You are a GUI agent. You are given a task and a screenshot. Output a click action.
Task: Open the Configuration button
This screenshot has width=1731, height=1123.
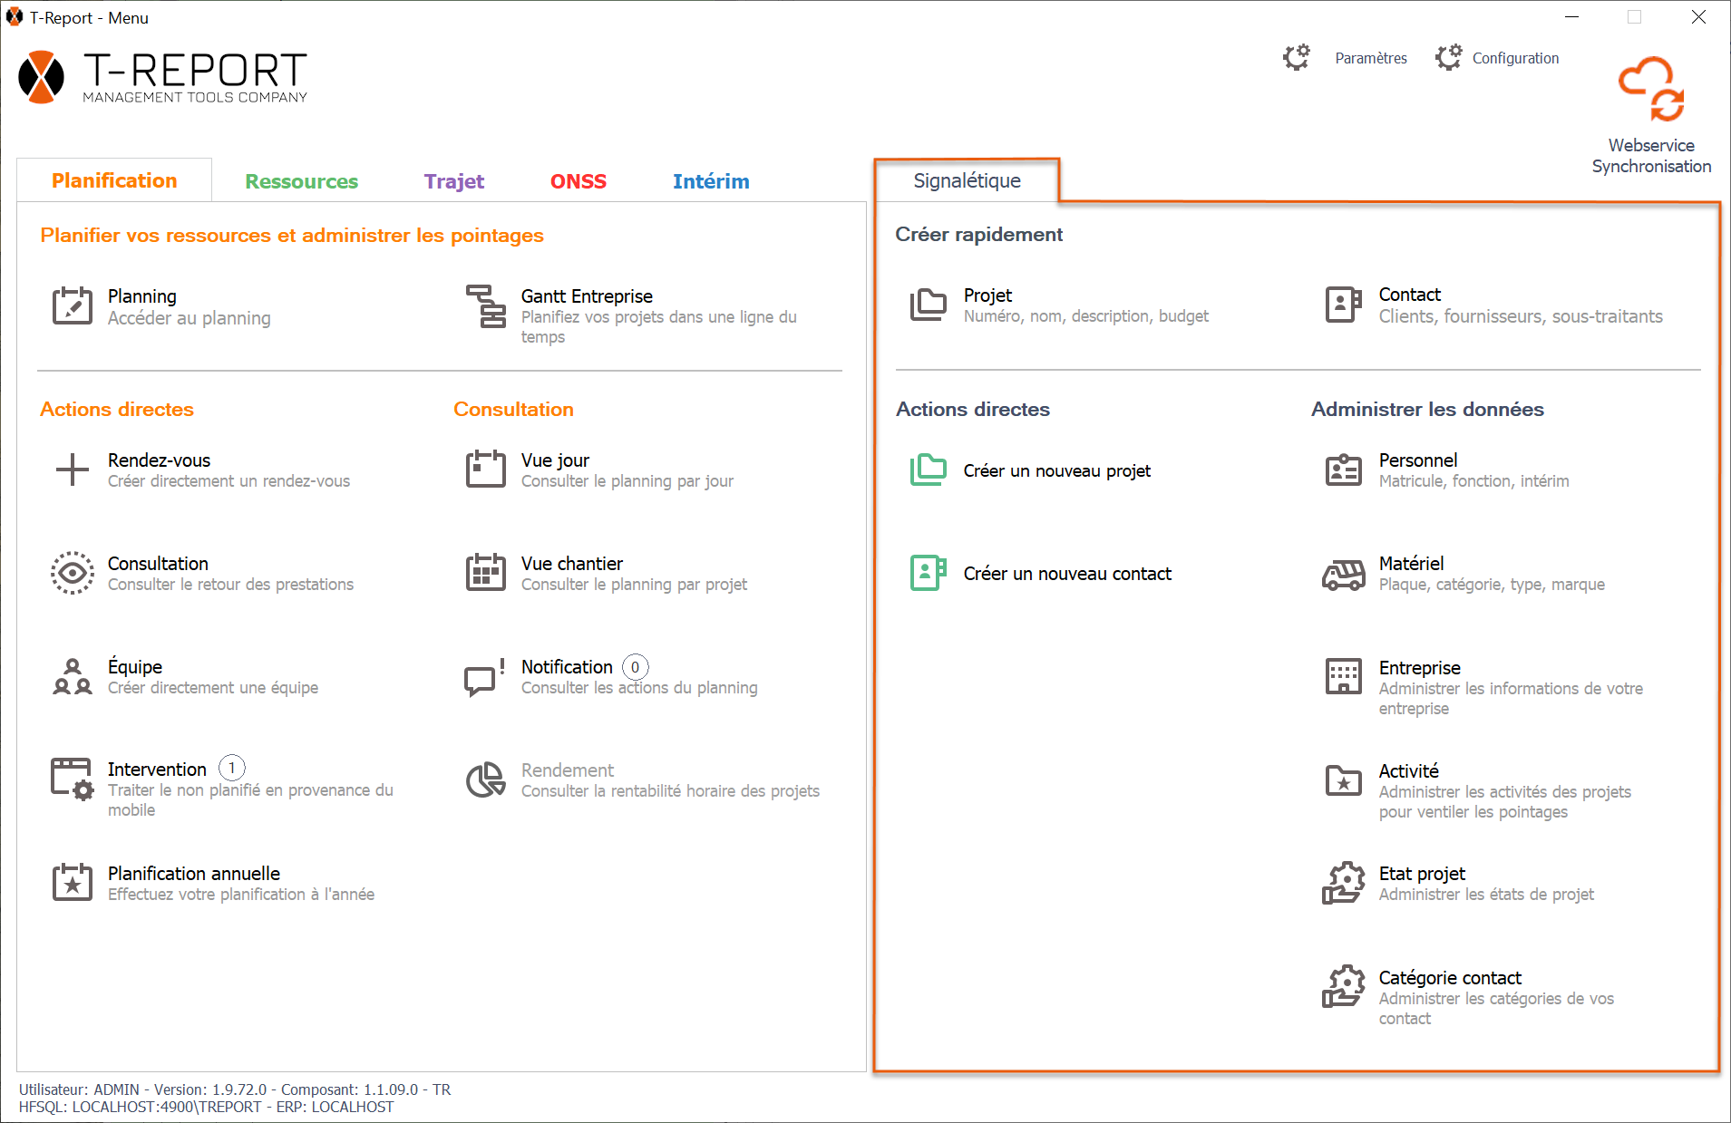pyautogui.click(x=1514, y=58)
